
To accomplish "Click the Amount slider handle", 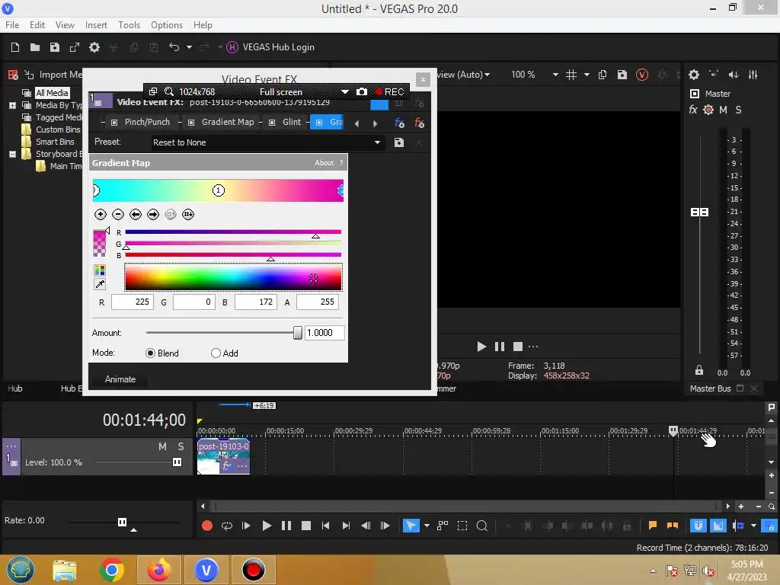I will coord(298,333).
